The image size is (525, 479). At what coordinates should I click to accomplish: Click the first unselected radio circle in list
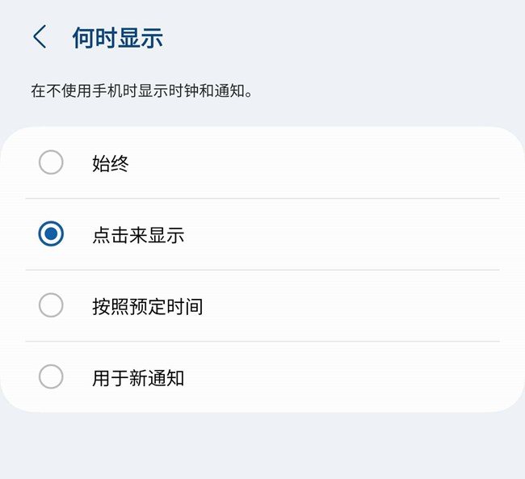pos(51,163)
